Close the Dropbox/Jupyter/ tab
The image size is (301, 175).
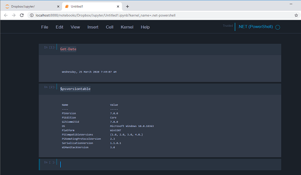[x=58, y=7]
